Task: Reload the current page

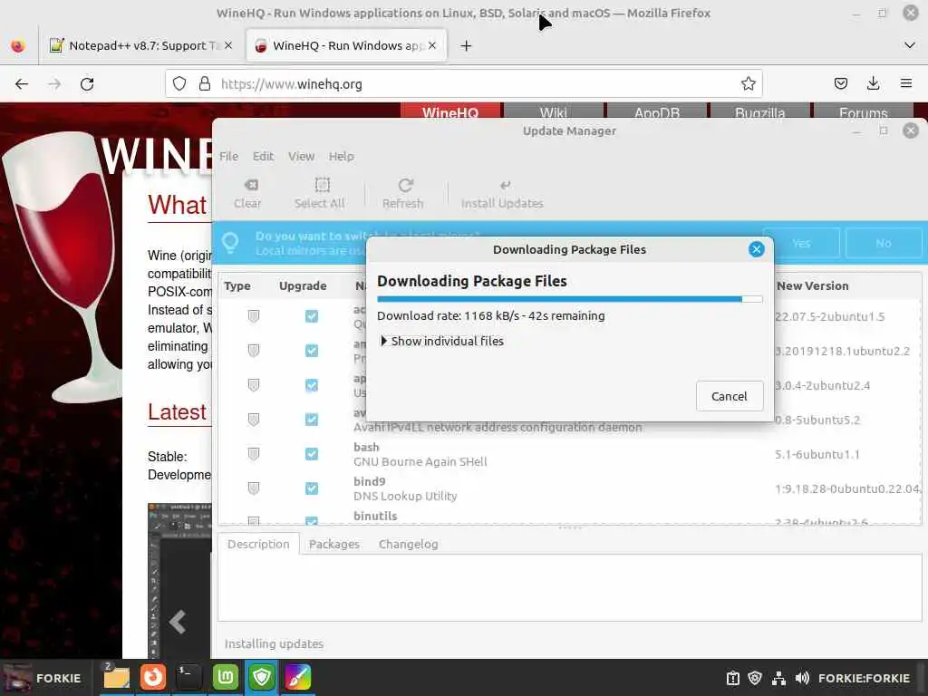Action: click(87, 84)
